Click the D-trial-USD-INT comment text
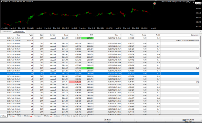Image resolution: width=202 pixels, height=123 pixels. 187,41
